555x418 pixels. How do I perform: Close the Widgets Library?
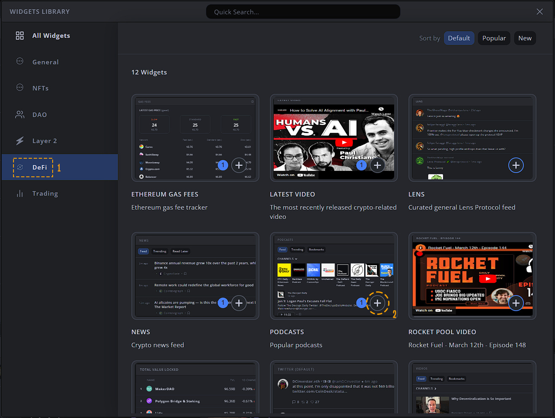click(539, 12)
